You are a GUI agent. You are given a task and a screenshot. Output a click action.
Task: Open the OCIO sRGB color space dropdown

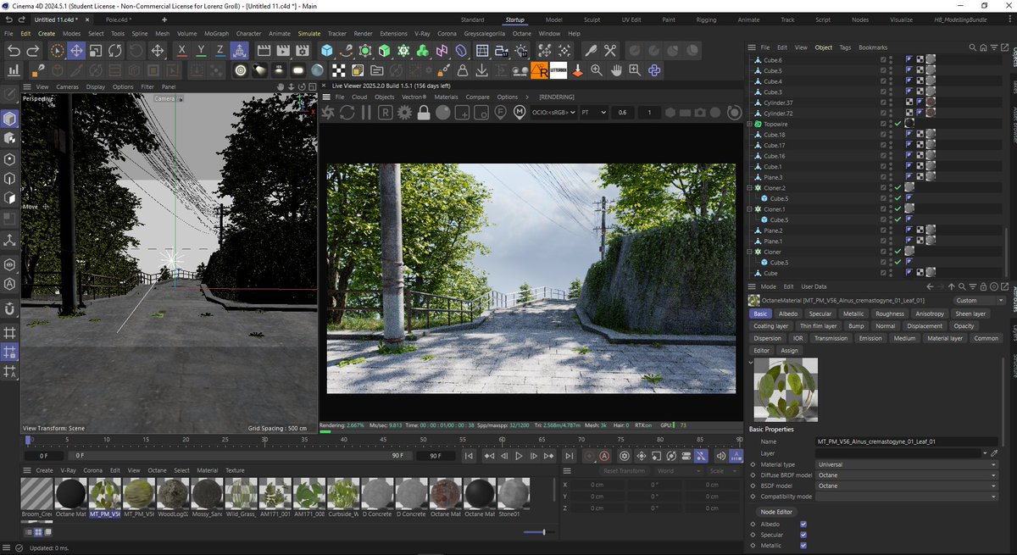click(x=553, y=112)
